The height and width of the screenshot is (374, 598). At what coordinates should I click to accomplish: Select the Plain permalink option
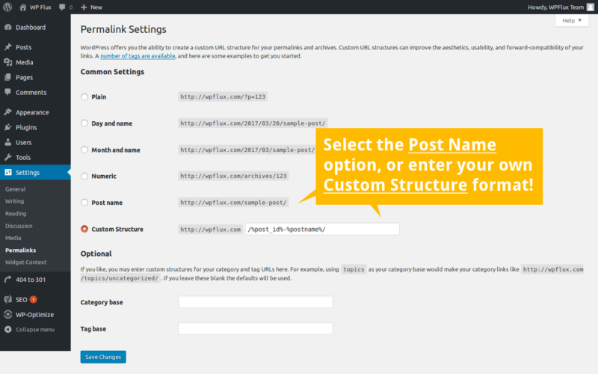pyautogui.click(x=84, y=97)
